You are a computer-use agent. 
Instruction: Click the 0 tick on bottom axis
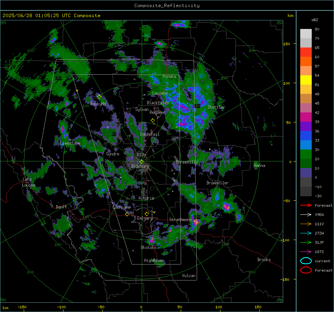(x=141, y=307)
